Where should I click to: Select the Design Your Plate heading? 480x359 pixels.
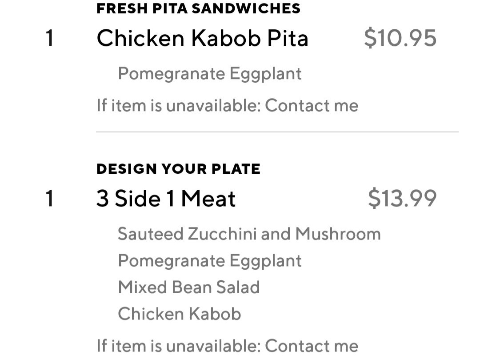point(178,169)
